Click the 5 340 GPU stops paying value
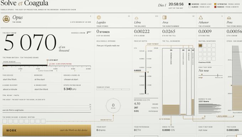This screenshot has width=242, height=137. 70,89
